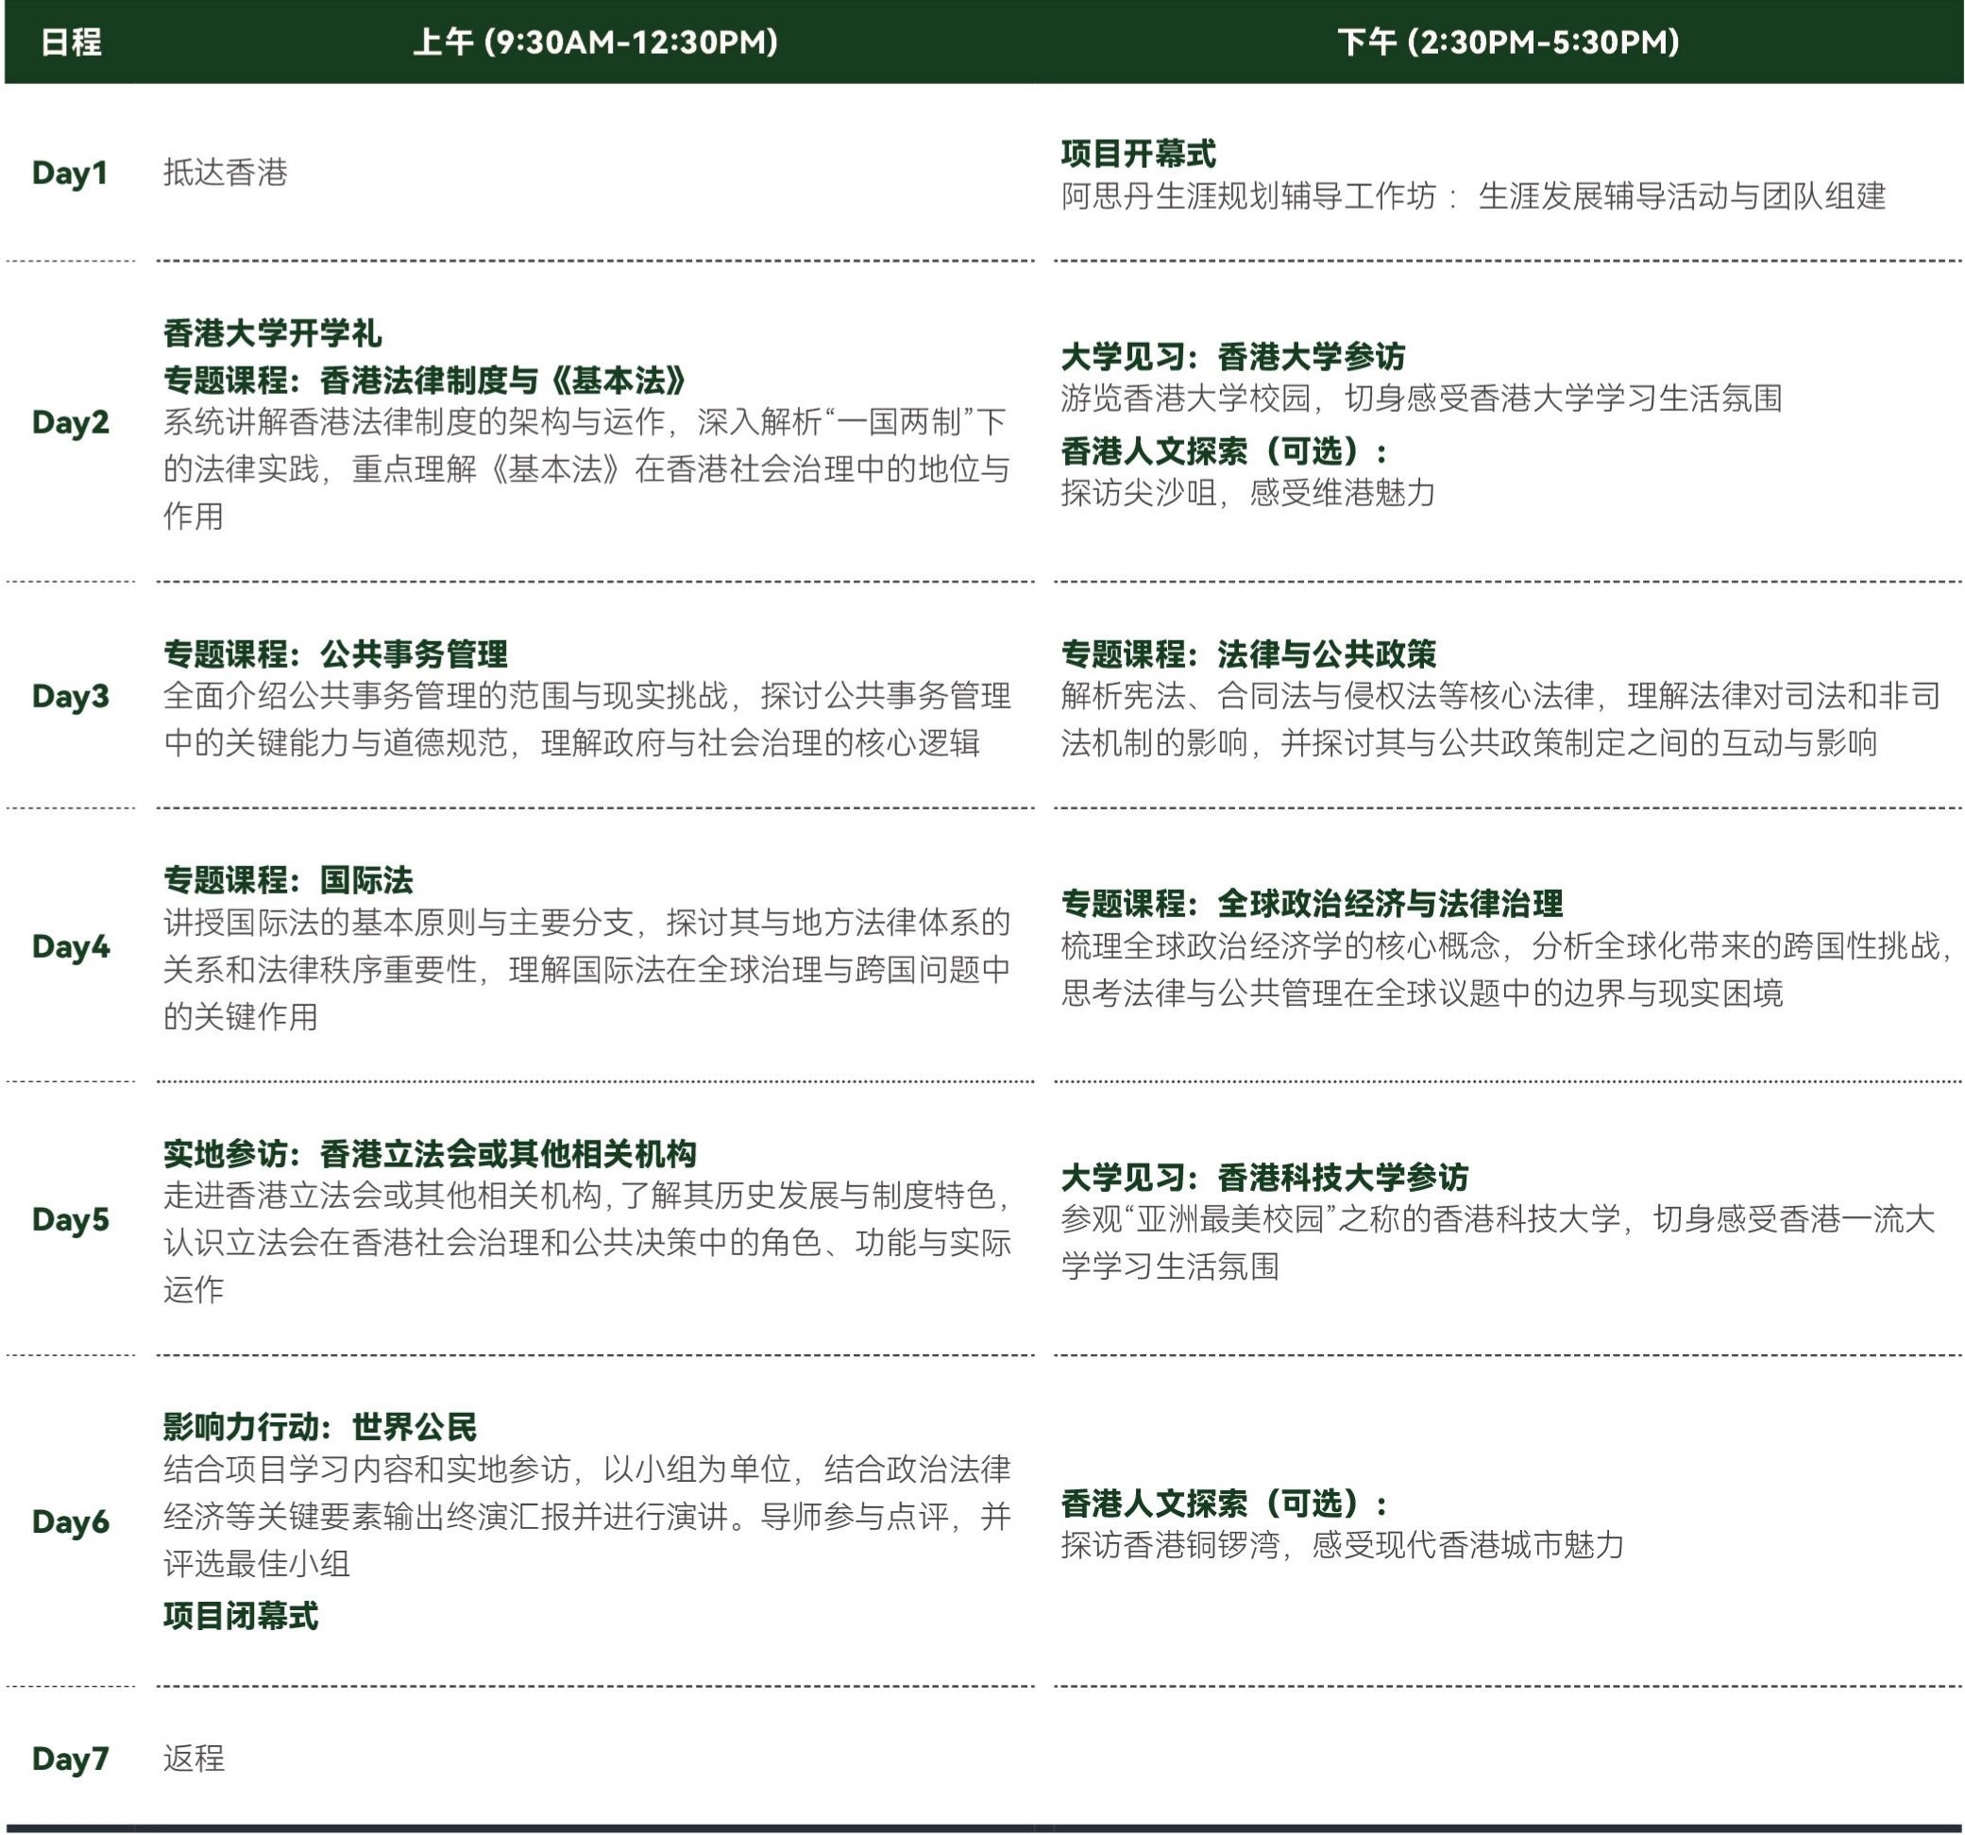
Task: Click 专题课程：公共事务管理 title
Action: [335, 654]
